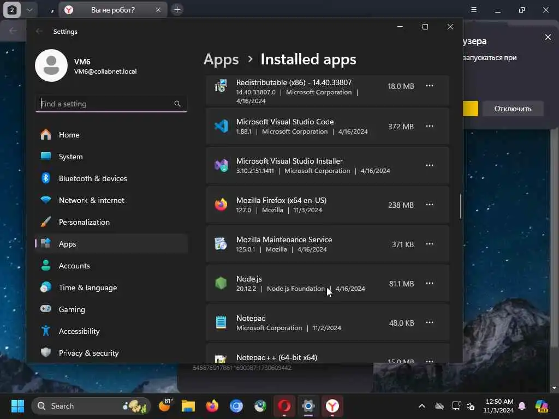The image size is (559, 419).
Task: Close the Вы не робот? browser tab
Action: coord(158,10)
